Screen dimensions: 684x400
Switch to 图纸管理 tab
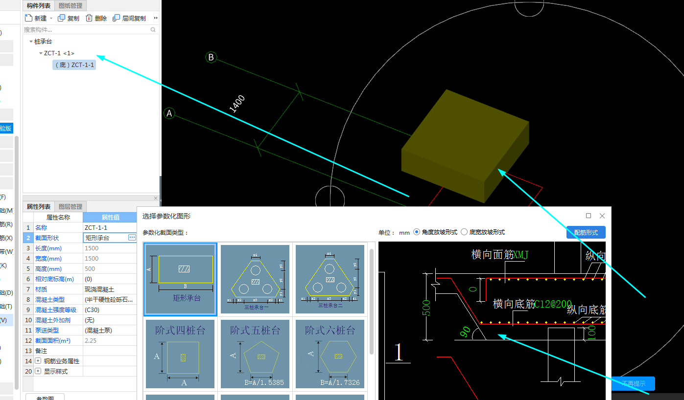71,5
